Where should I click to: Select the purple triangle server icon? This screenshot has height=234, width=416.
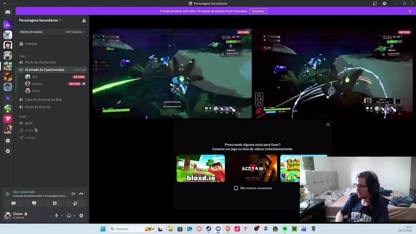point(8,24)
